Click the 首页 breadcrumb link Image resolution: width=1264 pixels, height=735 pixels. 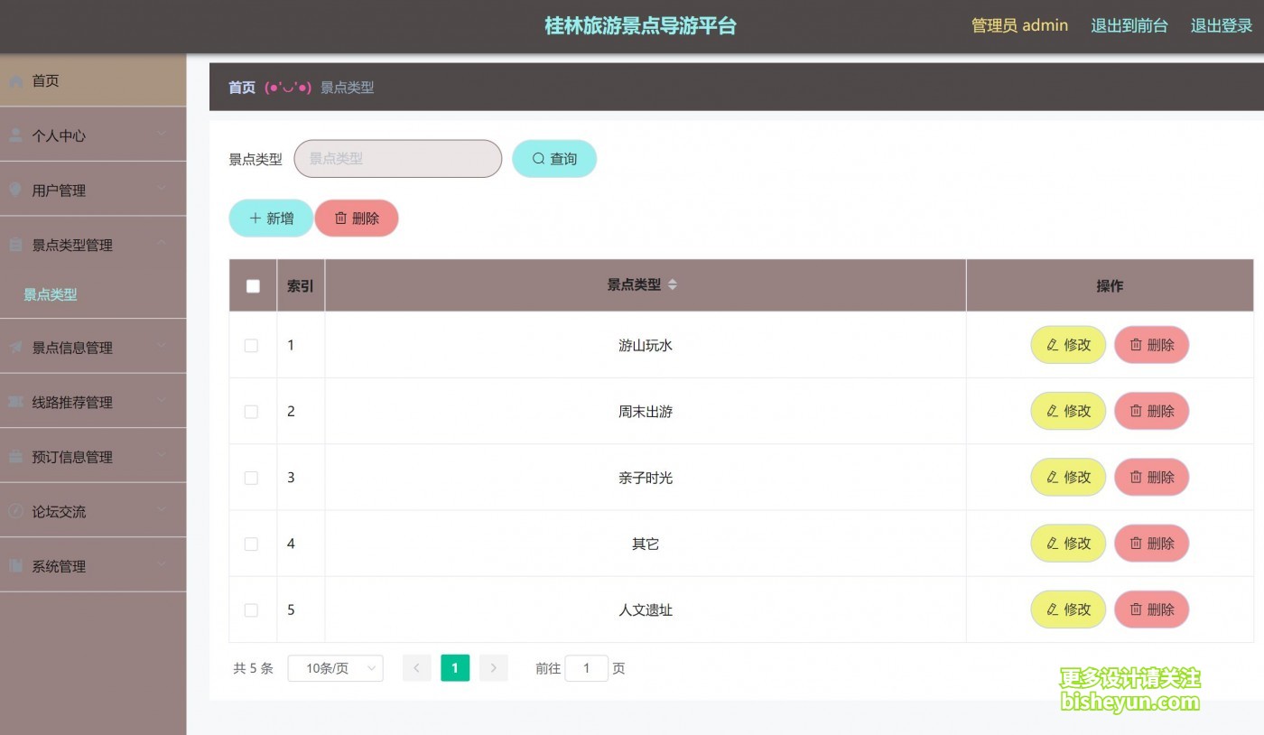point(241,87)
